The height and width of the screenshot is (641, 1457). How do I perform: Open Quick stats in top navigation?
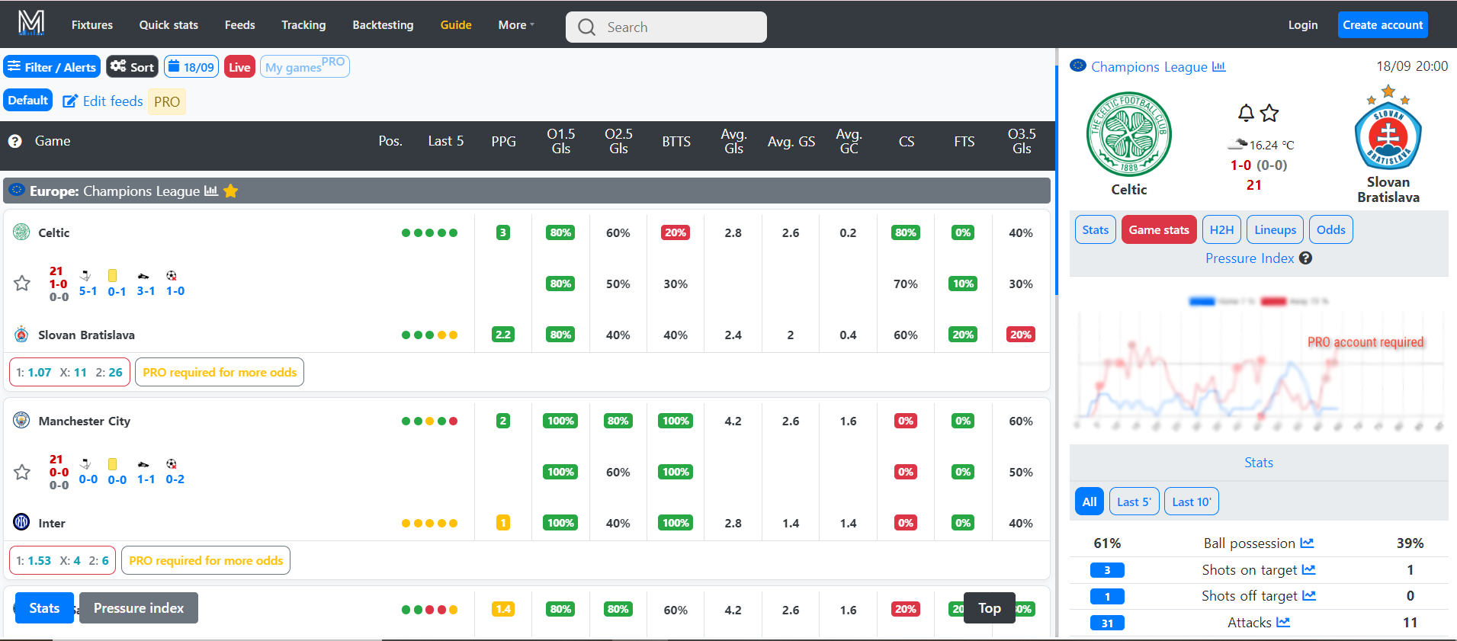pyautogui.click(x=168, y=25)
